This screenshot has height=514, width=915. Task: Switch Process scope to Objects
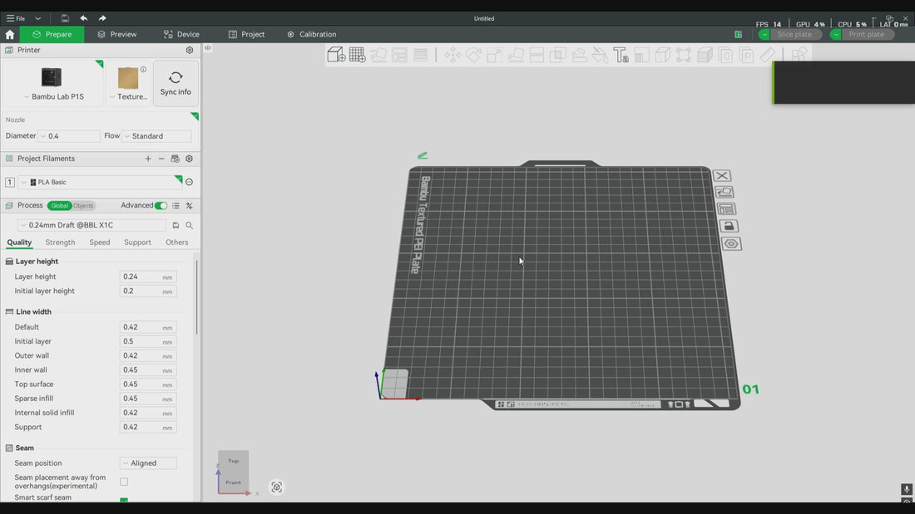83,206
